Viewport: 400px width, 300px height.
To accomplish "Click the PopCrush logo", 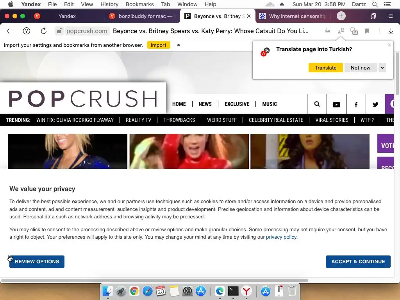I will click(x=83, y=98).
